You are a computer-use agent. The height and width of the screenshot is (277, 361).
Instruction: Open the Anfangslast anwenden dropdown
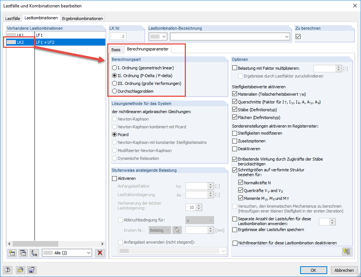click(x=172, y=251)
